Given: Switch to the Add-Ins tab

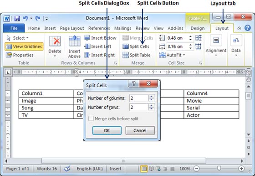Looking at the screenshot, I should click(175, 28).
